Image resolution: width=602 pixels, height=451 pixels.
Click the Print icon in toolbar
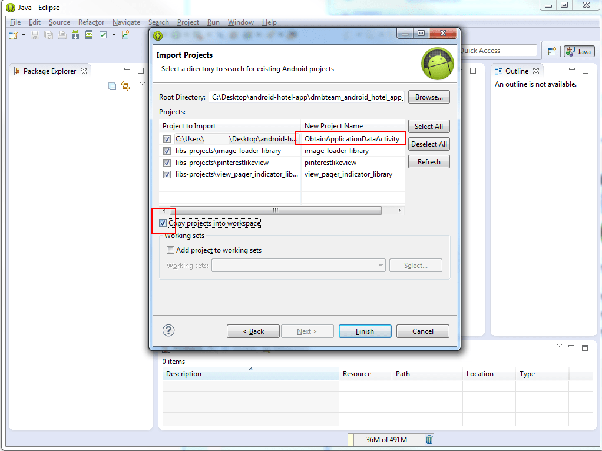[62, 35]
